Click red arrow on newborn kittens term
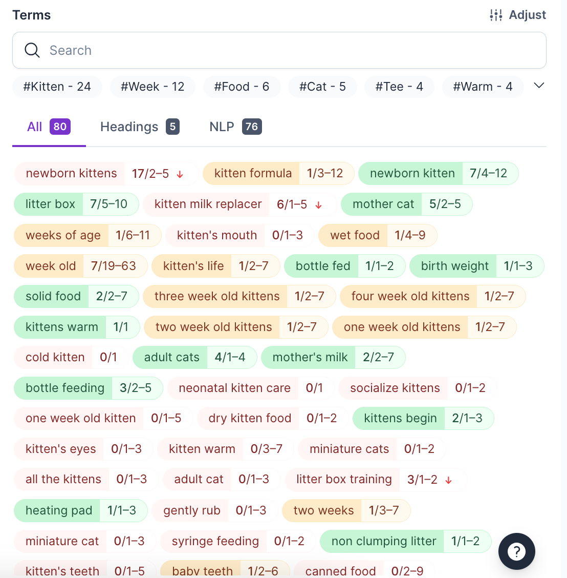Viewport: 567px width, 578px height. point(180,174)
